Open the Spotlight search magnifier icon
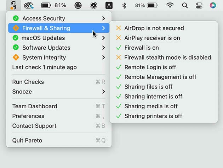The height and width of the screenshot is (168, 223). click(x=185, y=5)
